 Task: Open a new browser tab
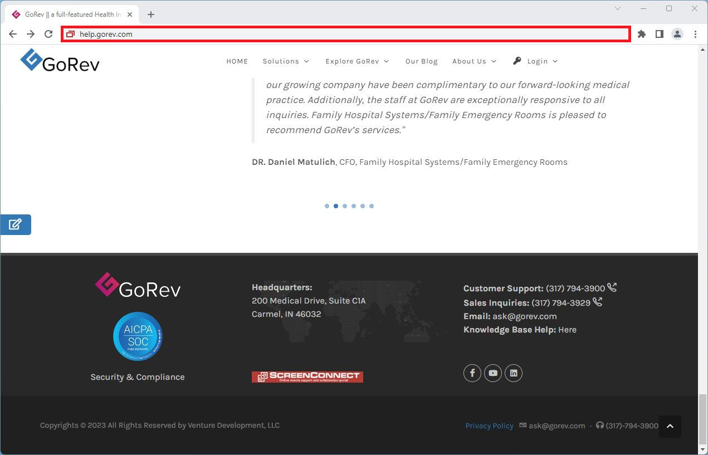pyautogui.click(x=151, y=14)
